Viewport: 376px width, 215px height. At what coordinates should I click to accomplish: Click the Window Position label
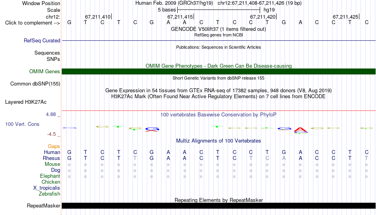click(x=41, y=3)
